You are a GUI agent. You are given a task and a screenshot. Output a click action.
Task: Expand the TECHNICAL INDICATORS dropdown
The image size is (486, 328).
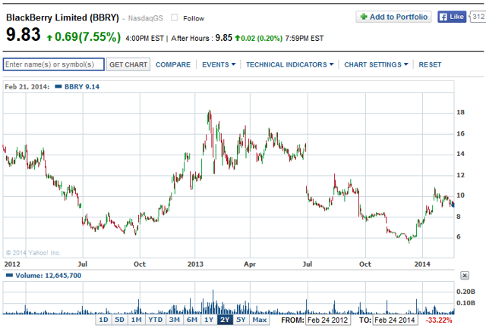point(289,64)
